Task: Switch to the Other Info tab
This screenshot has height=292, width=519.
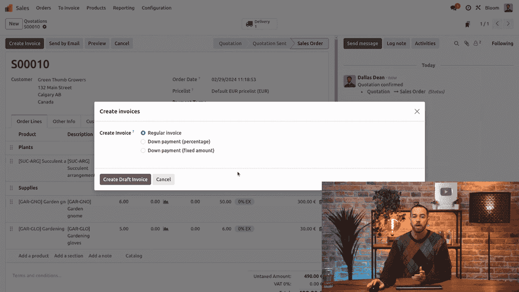Action: [64, 122]
